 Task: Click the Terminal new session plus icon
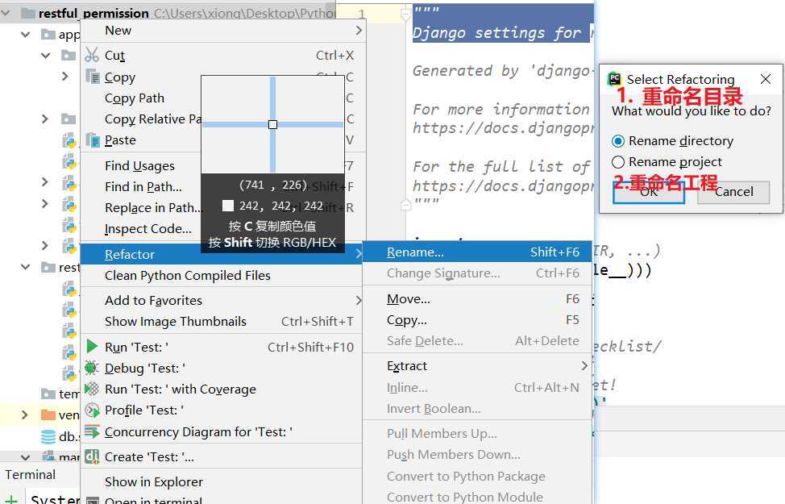pyautogui.click(x=11, y=499)
